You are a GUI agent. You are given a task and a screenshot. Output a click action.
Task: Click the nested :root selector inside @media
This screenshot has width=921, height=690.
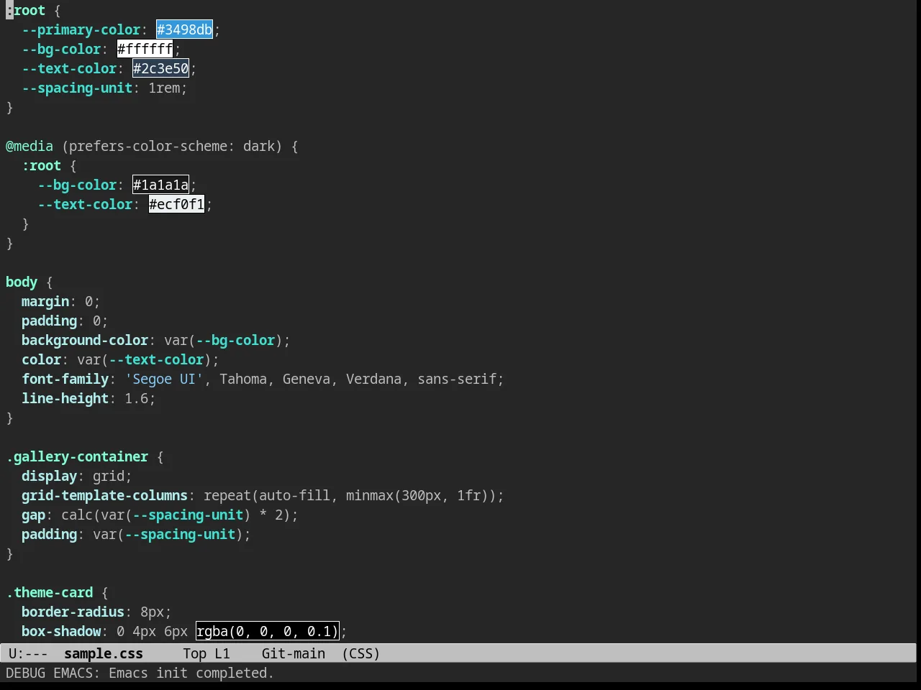click(x=42, y=165)
